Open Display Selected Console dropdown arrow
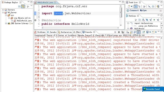 [150, 32]
